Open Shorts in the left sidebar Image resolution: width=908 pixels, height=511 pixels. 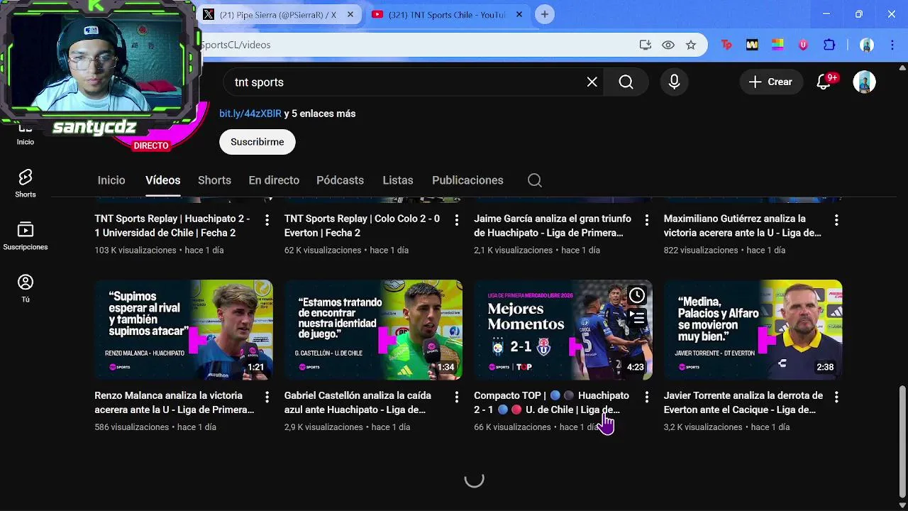pyautogui.click(x=26, y=183)
